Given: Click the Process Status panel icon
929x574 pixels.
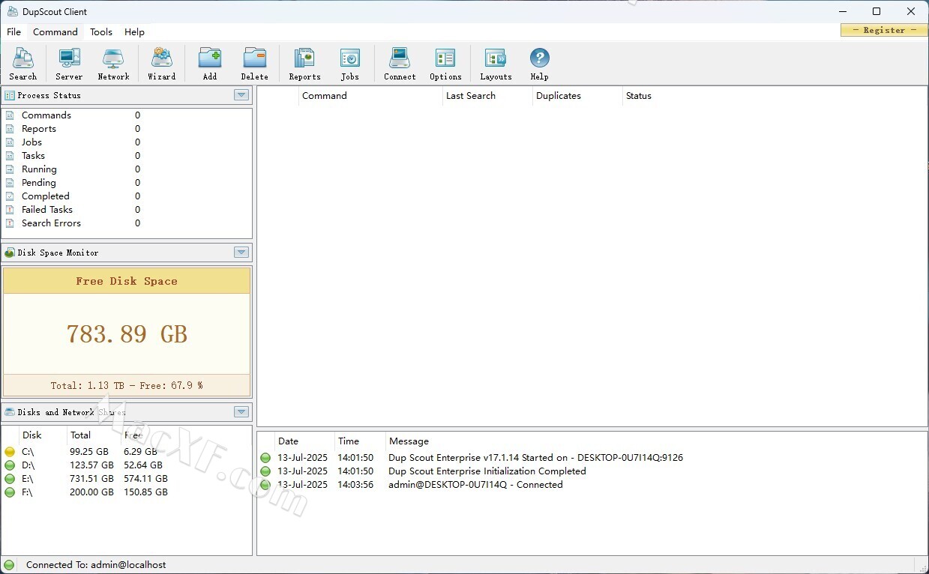Looking at the screenshot, I should [10, 95].
